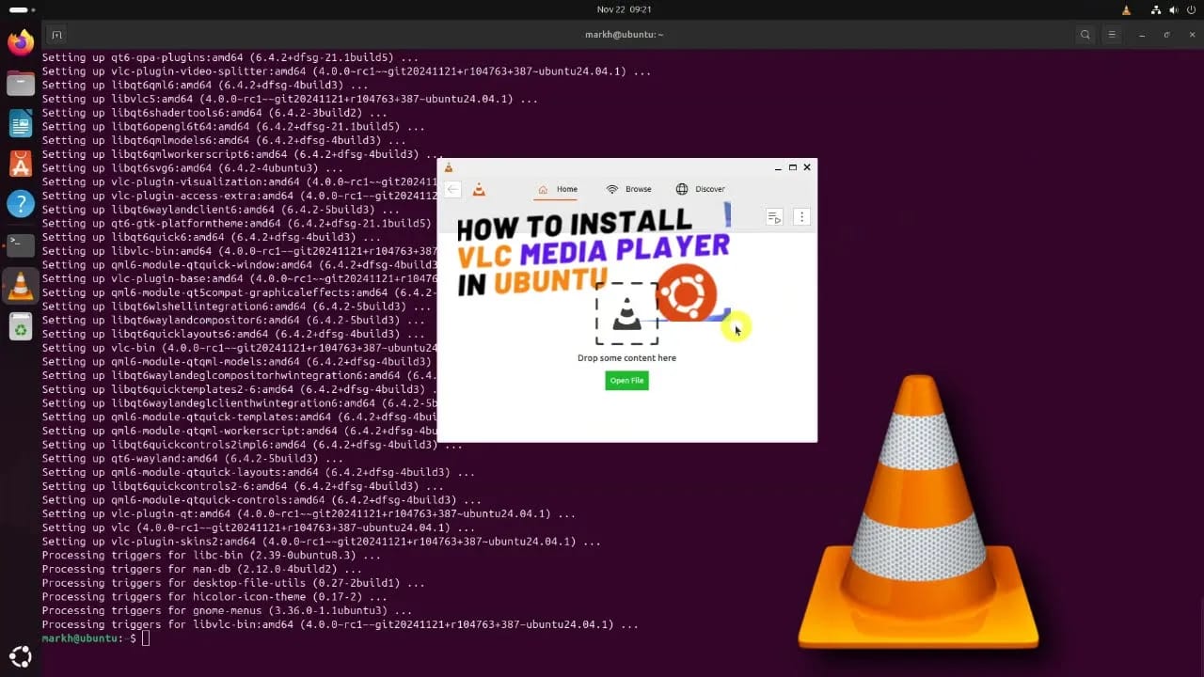Click the dashed drop content cone area

tap(626, 314)
